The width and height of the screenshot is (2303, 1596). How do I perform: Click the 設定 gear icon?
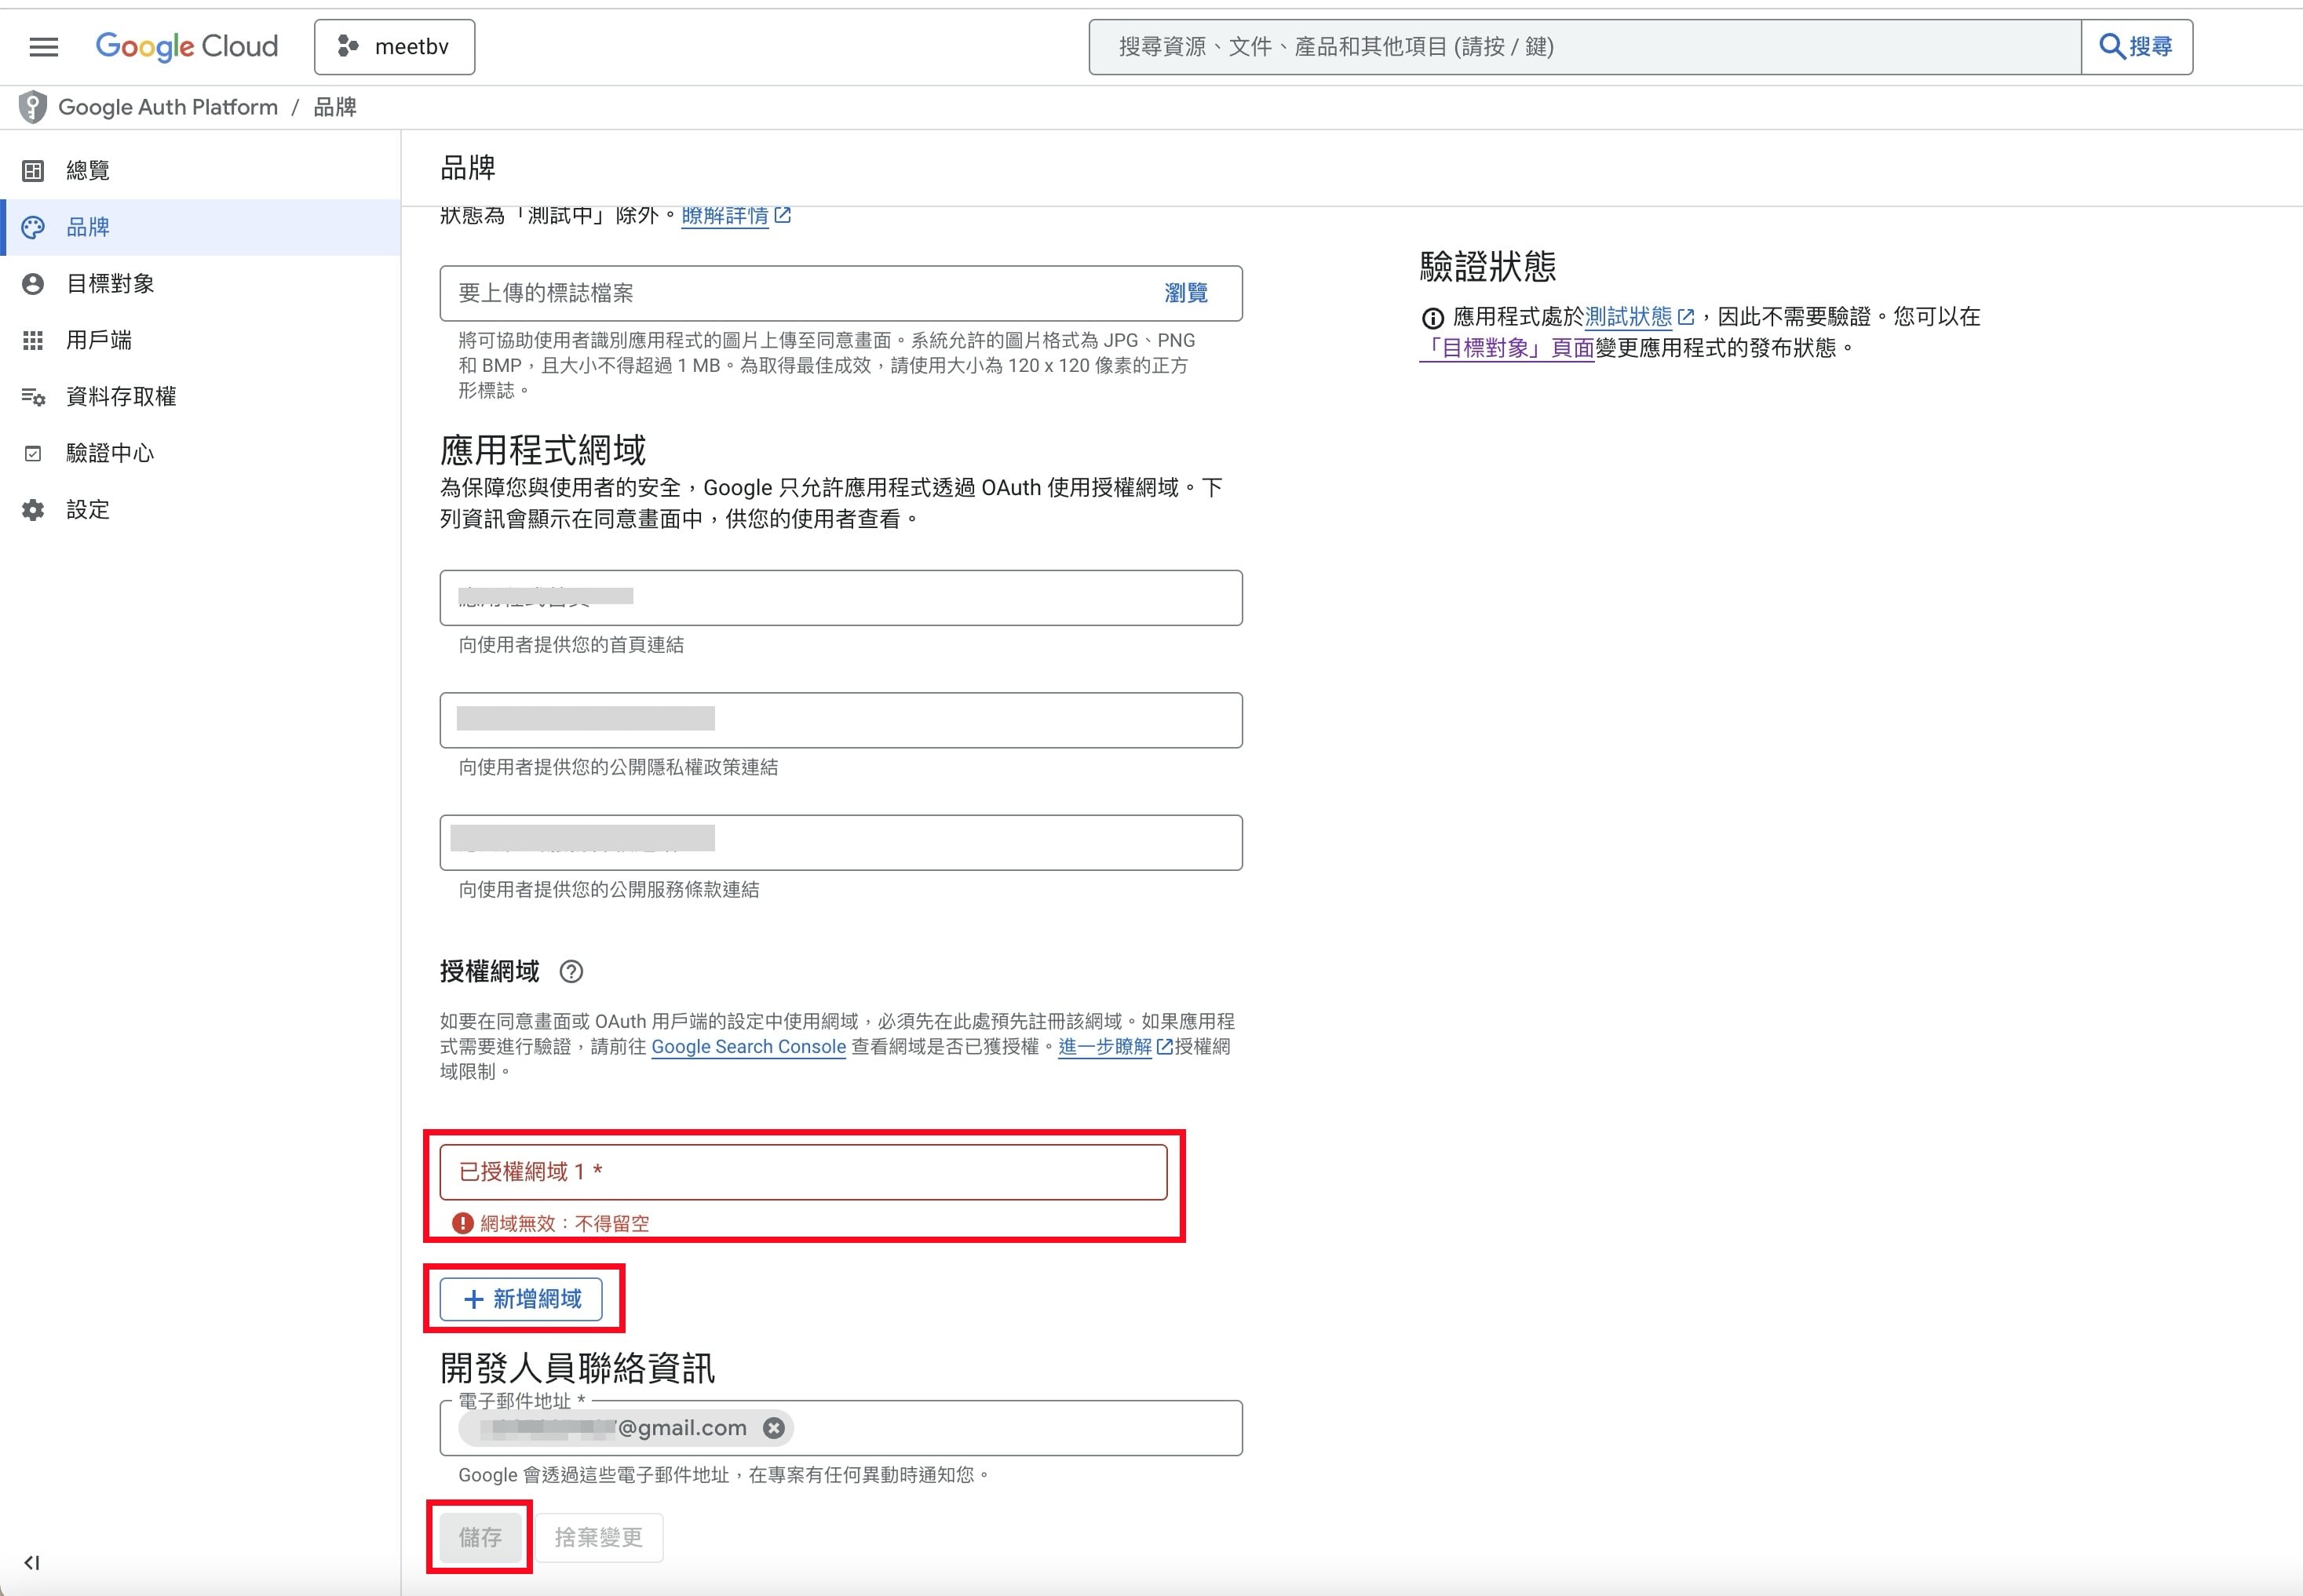pos(33,510)
